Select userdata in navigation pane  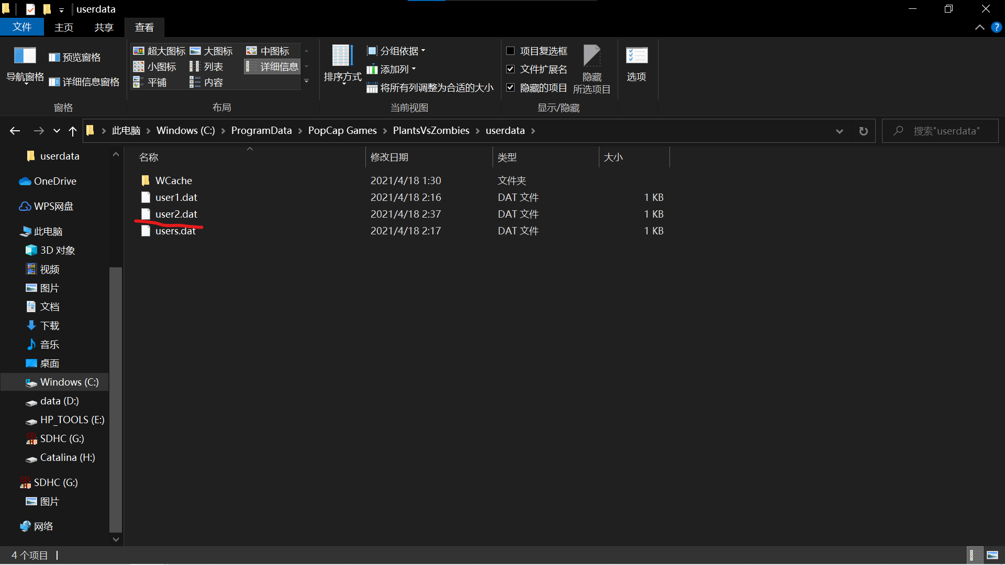tap(59, 156)
